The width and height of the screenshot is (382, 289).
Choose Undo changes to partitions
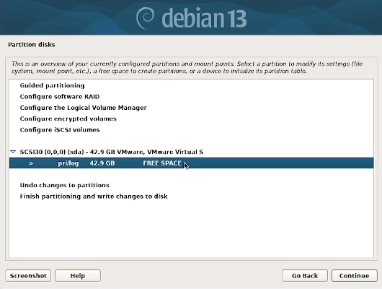pos(65,185)
